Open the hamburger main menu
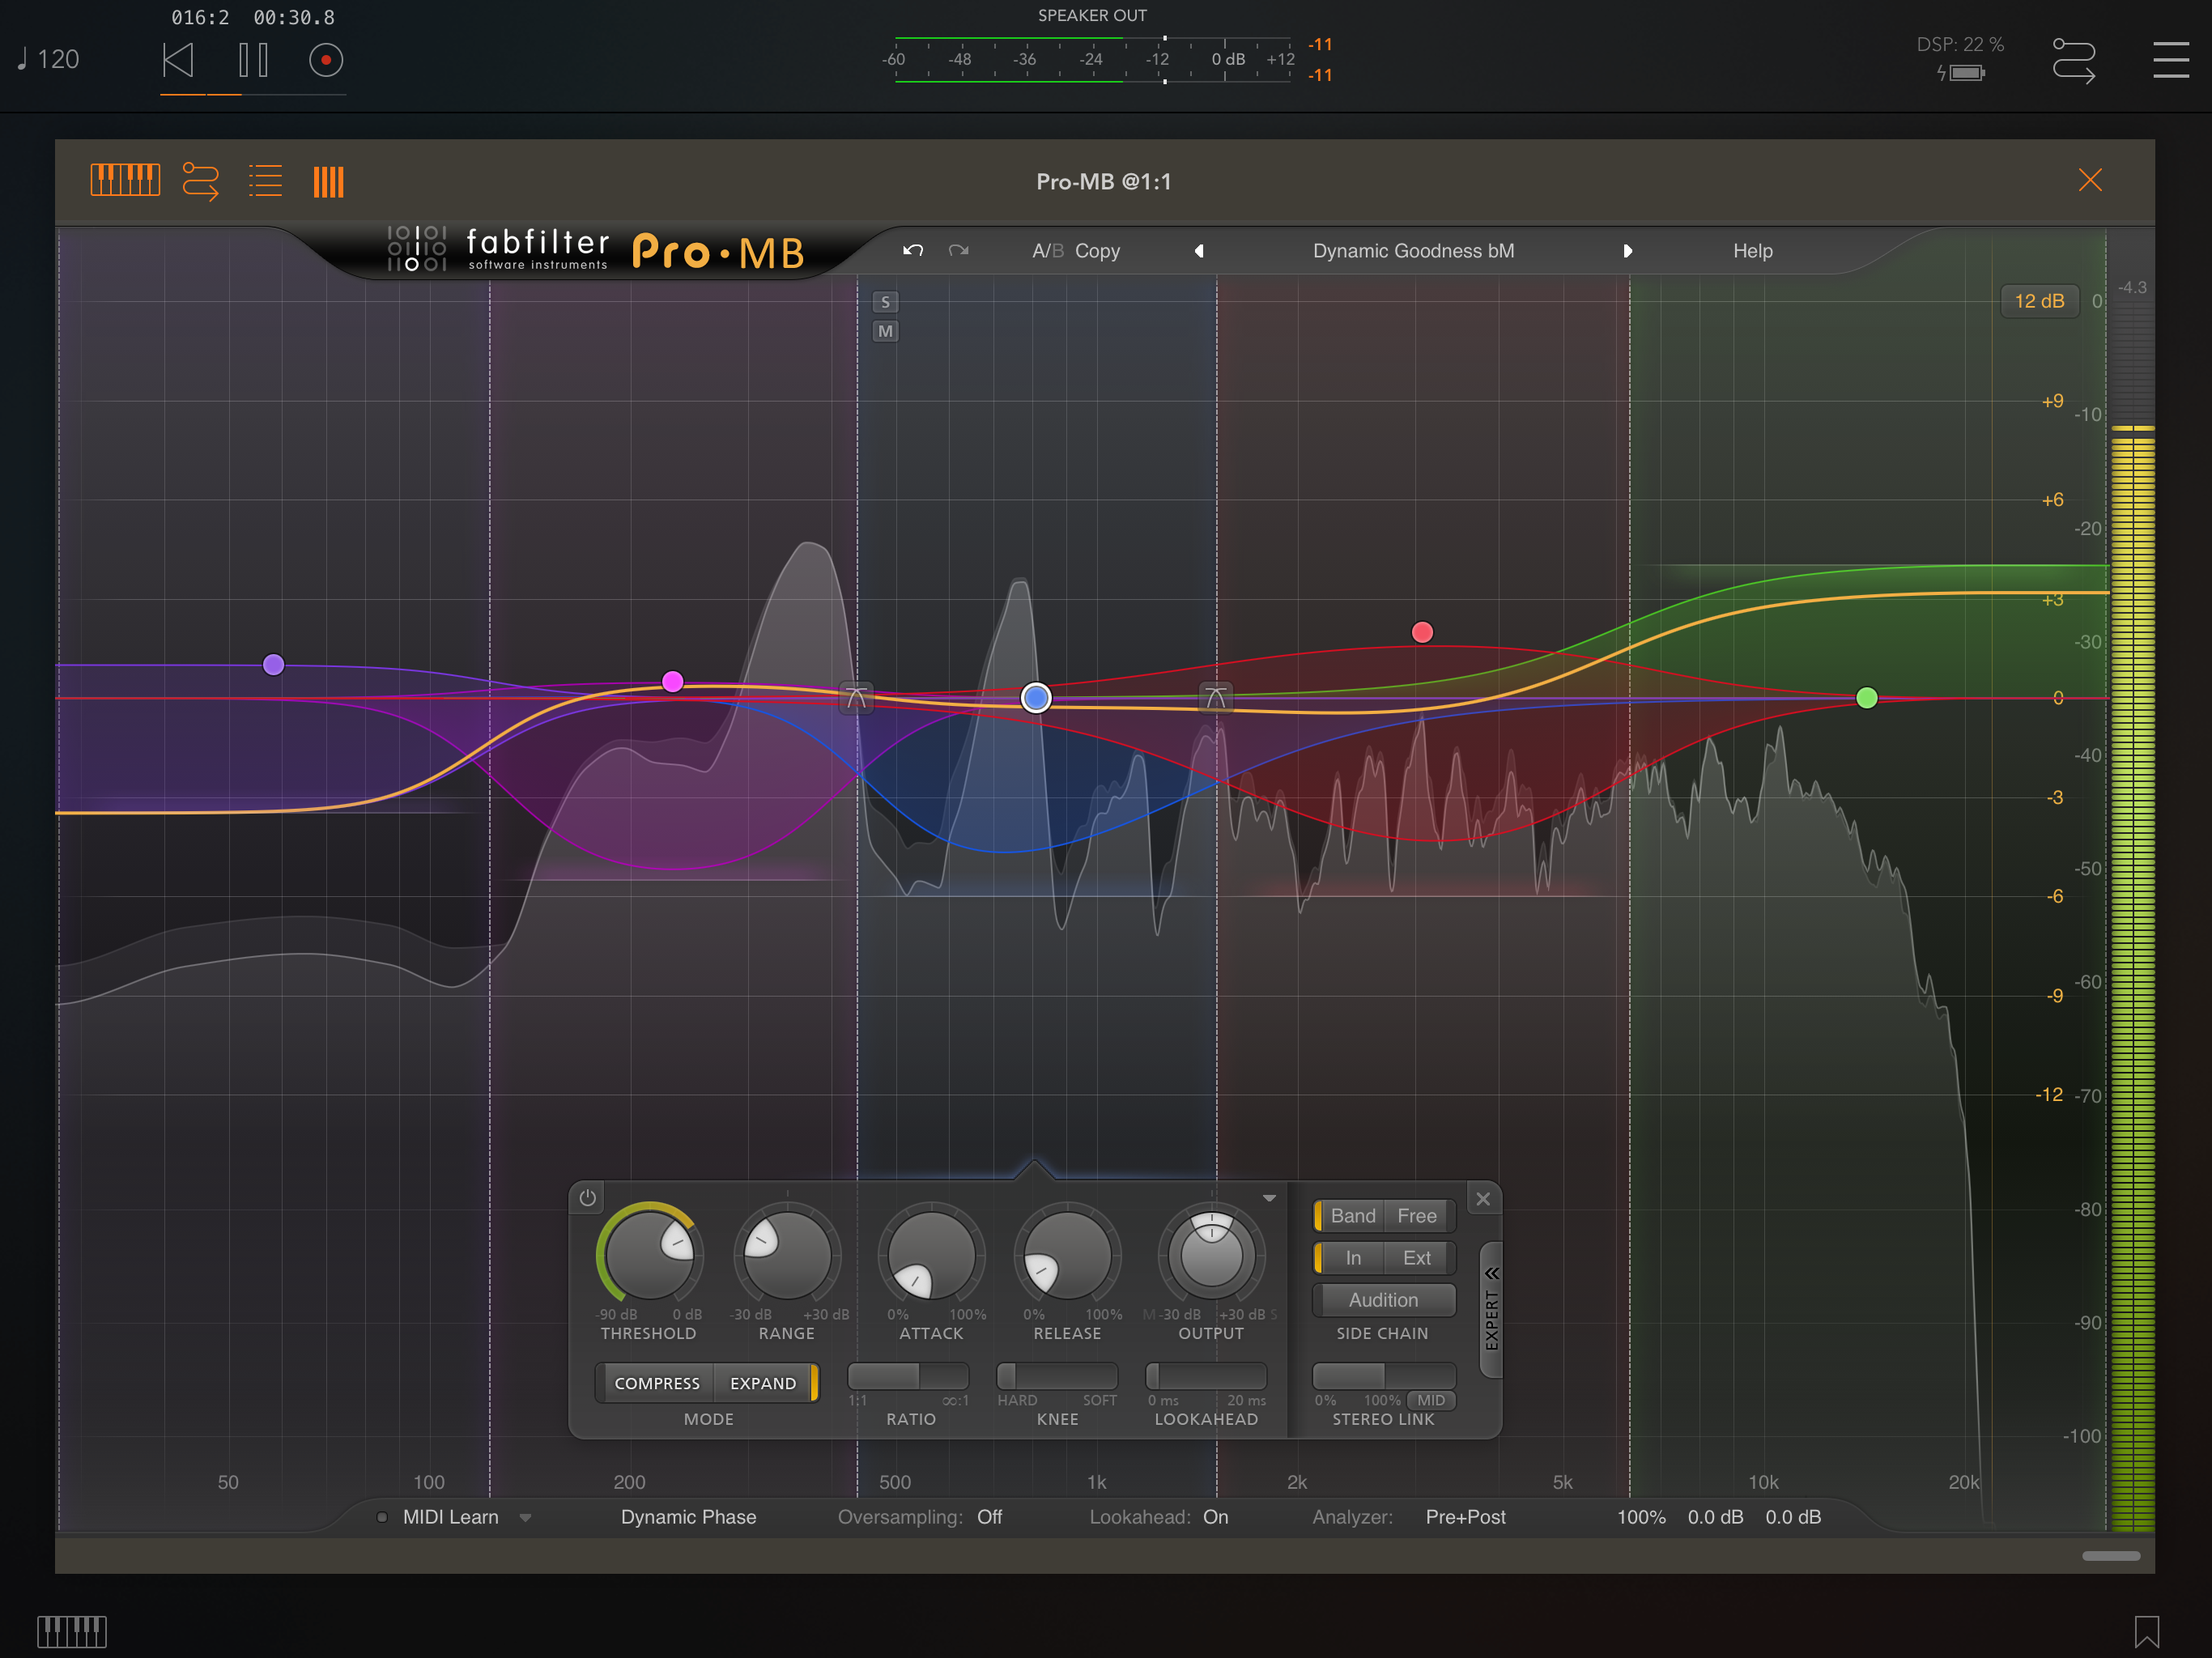 [x=2170, y=60]
